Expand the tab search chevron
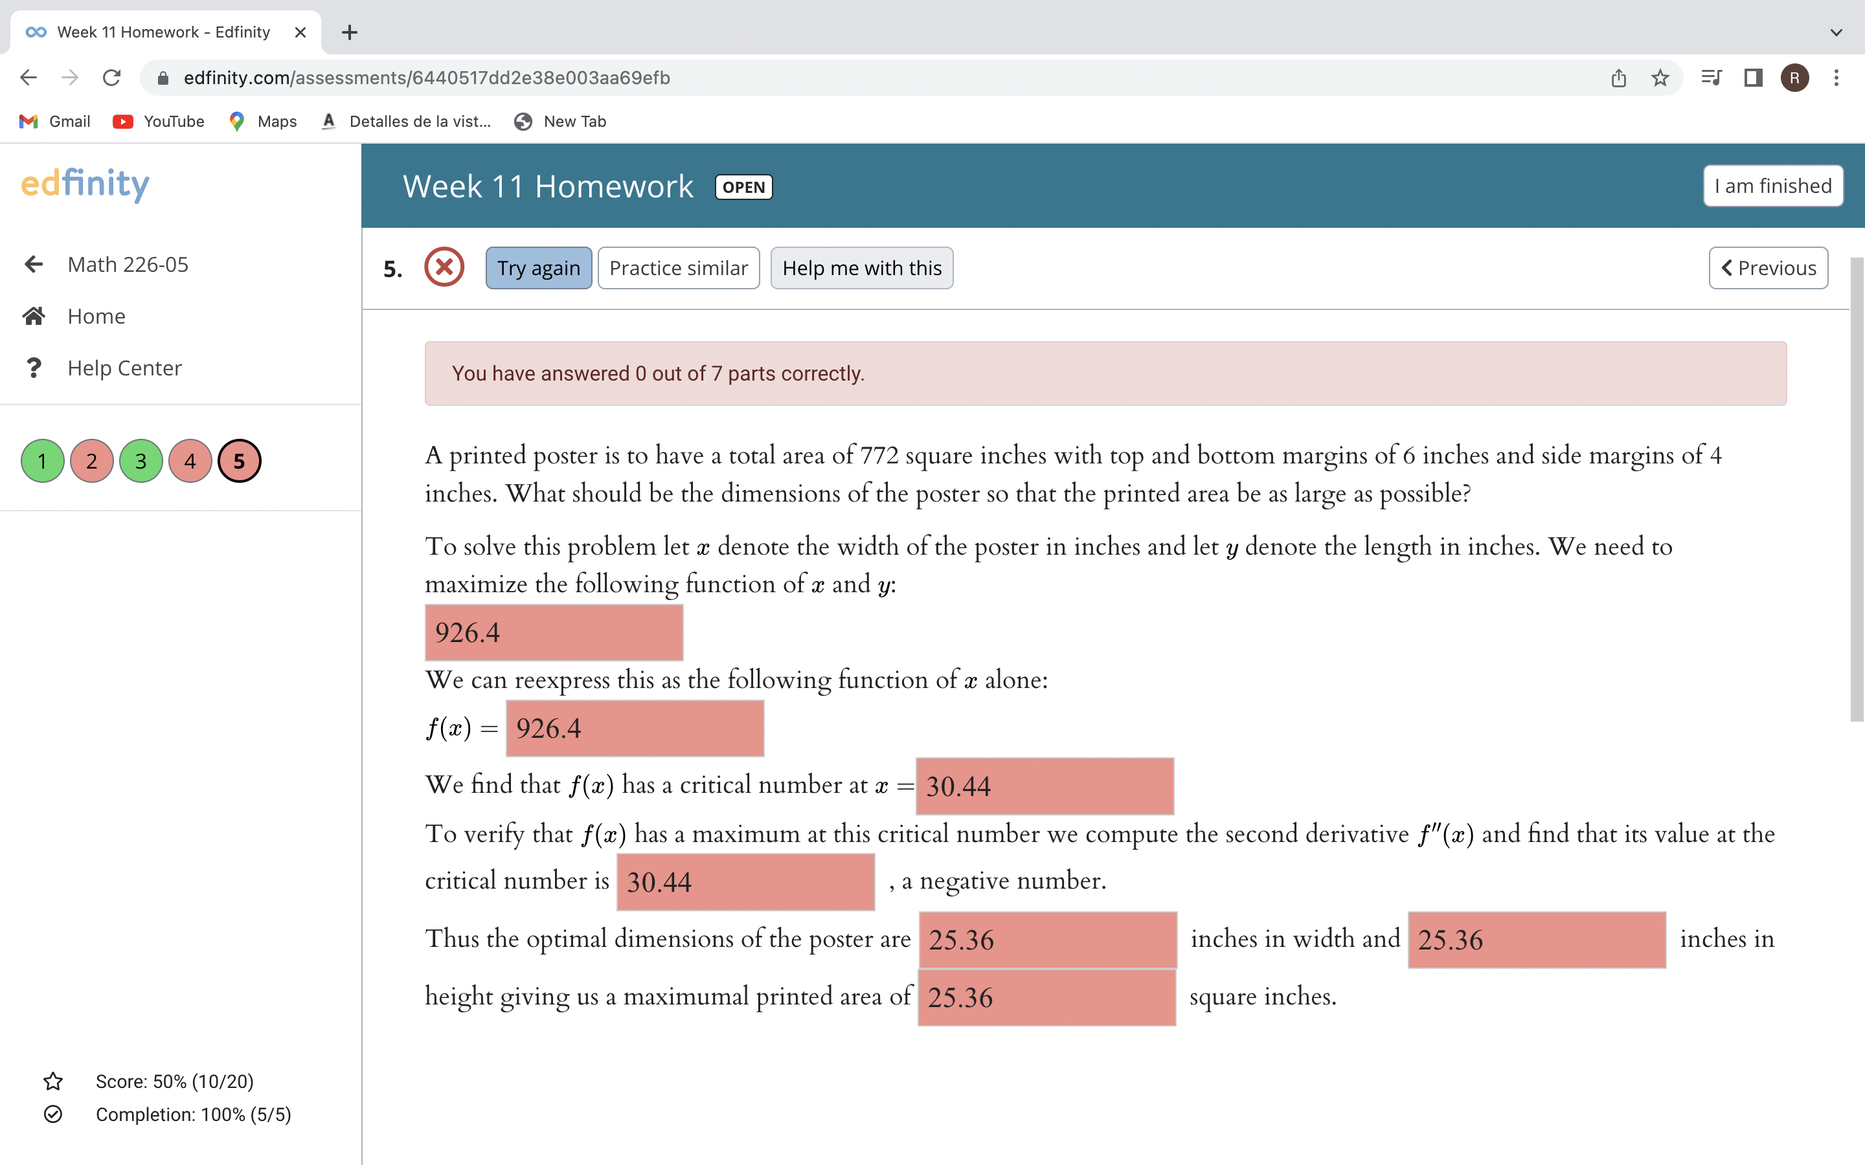Image resolution: width=1865 pixels, height=1165 pixels. [1836, 32]
